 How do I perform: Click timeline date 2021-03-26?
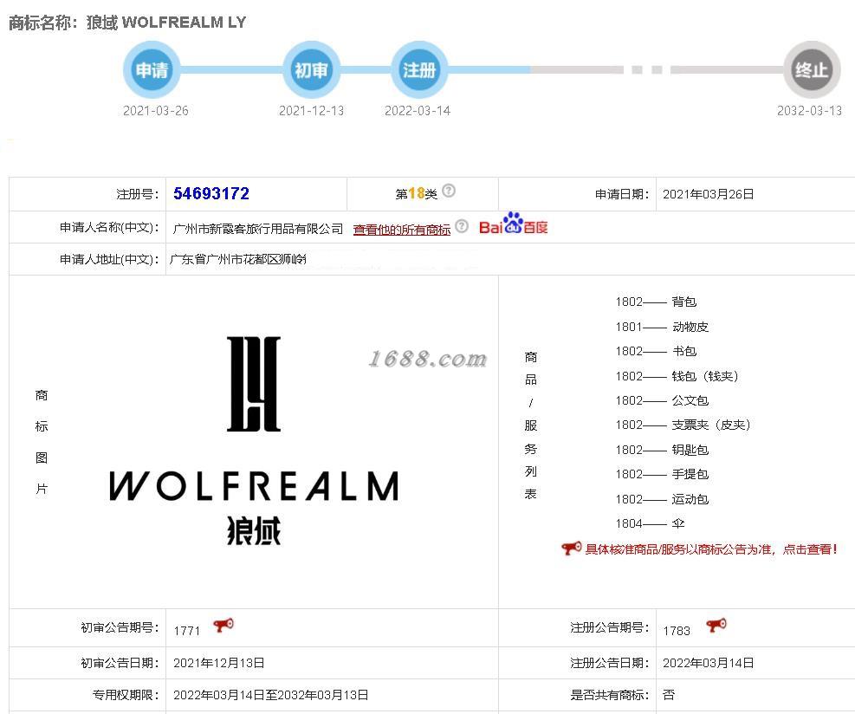155,111
